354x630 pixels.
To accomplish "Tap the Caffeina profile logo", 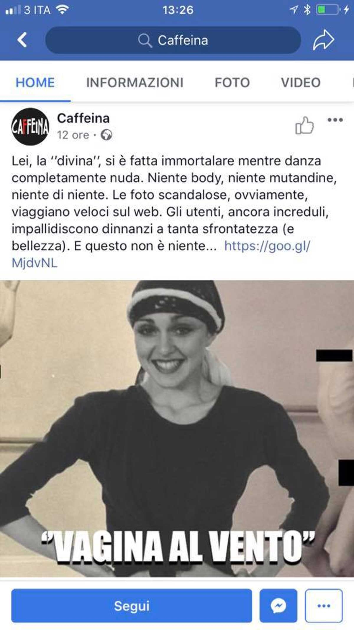I will 30,126.
